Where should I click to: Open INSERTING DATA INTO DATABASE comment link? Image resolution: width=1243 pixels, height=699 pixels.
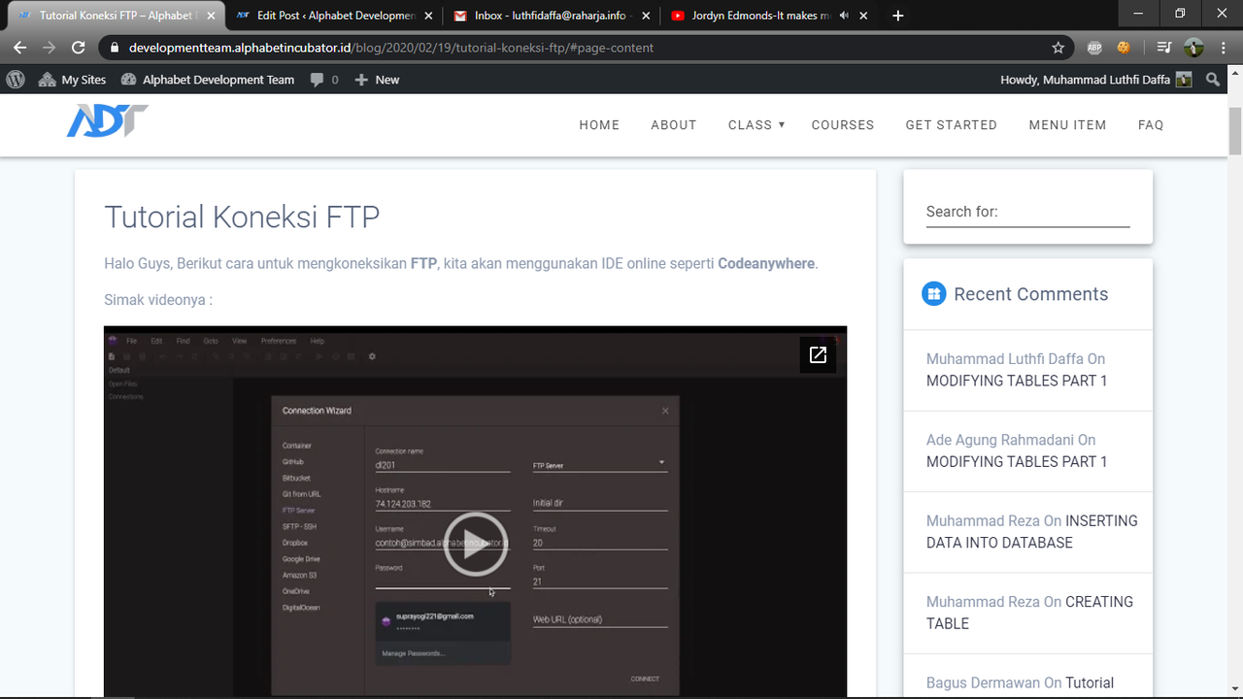tap(1032, 532)
